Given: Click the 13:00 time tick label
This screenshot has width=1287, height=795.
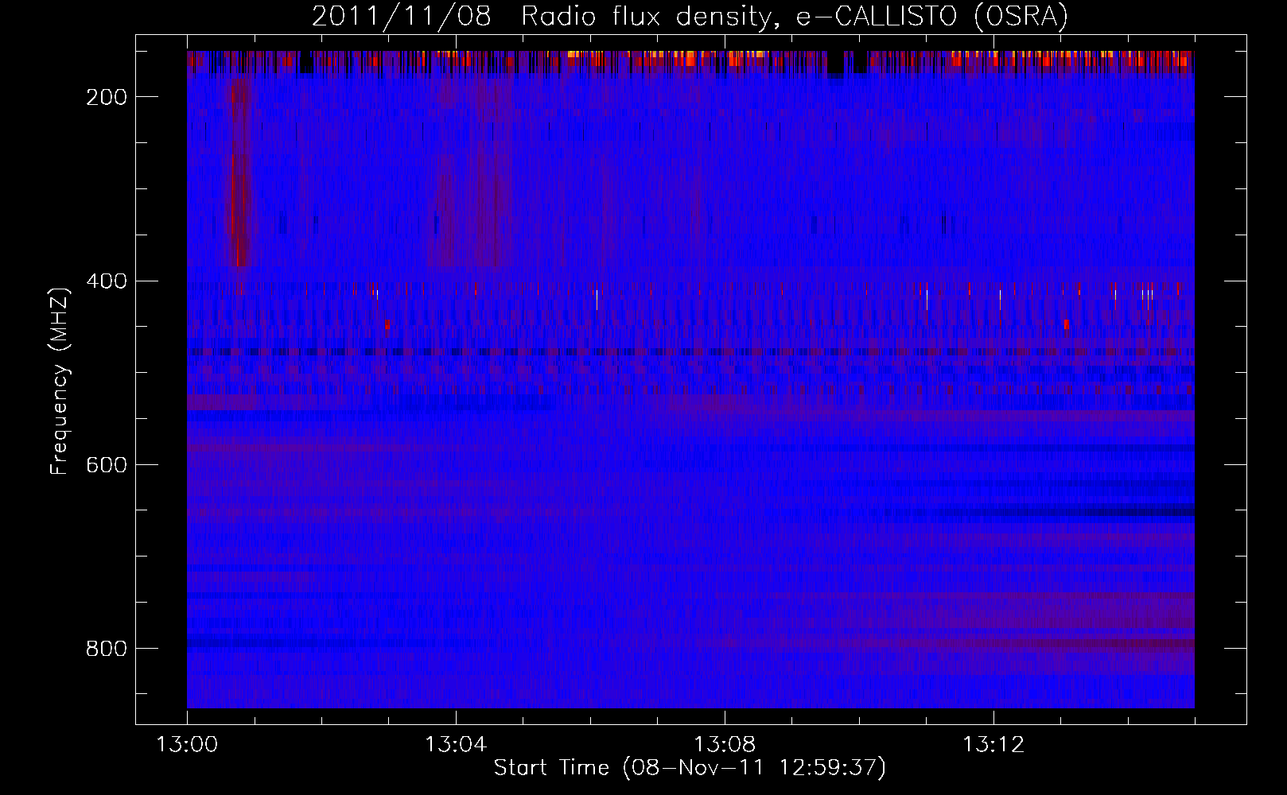Looking at the screenshot, I should pyautogui.click(x=187, y=745).
